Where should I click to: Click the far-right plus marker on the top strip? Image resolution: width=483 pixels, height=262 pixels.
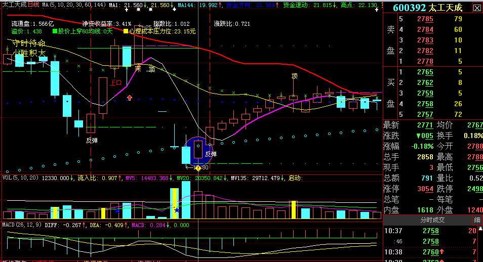pyautogui.click(x=376, y=10)
